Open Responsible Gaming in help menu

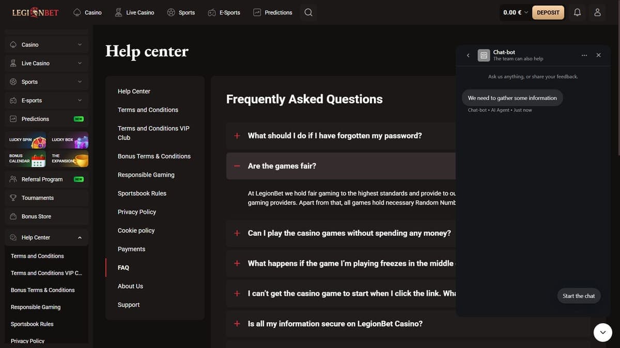click(146, 175)
